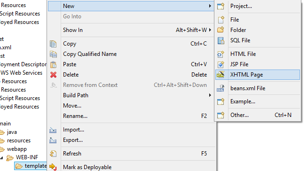Click the red Delete X icon
The image size is (307, 171).
53,75
